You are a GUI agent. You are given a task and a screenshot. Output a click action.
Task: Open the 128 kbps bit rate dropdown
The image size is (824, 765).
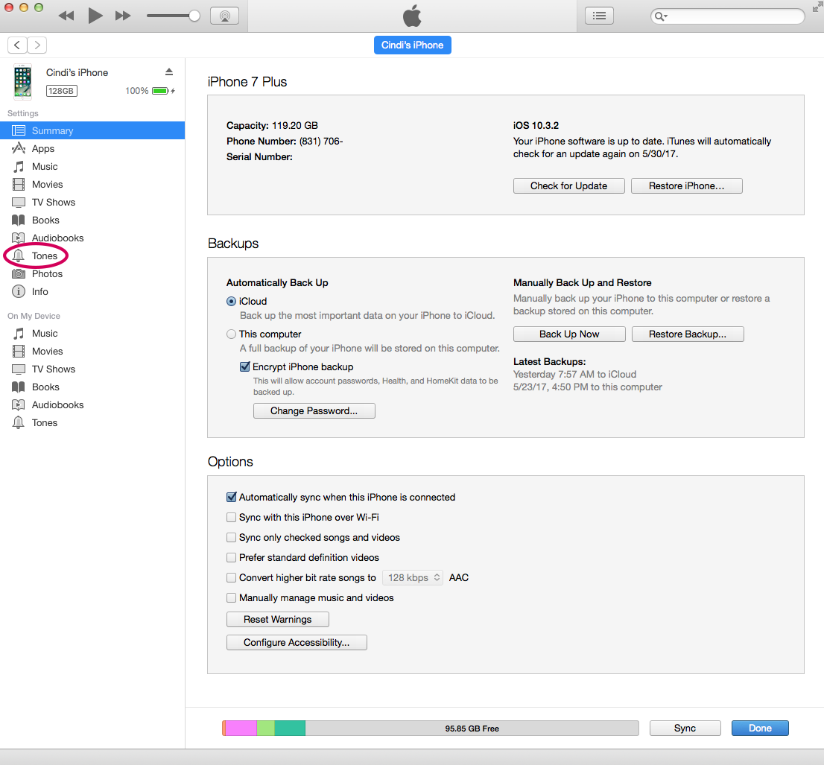coord(413,578)
